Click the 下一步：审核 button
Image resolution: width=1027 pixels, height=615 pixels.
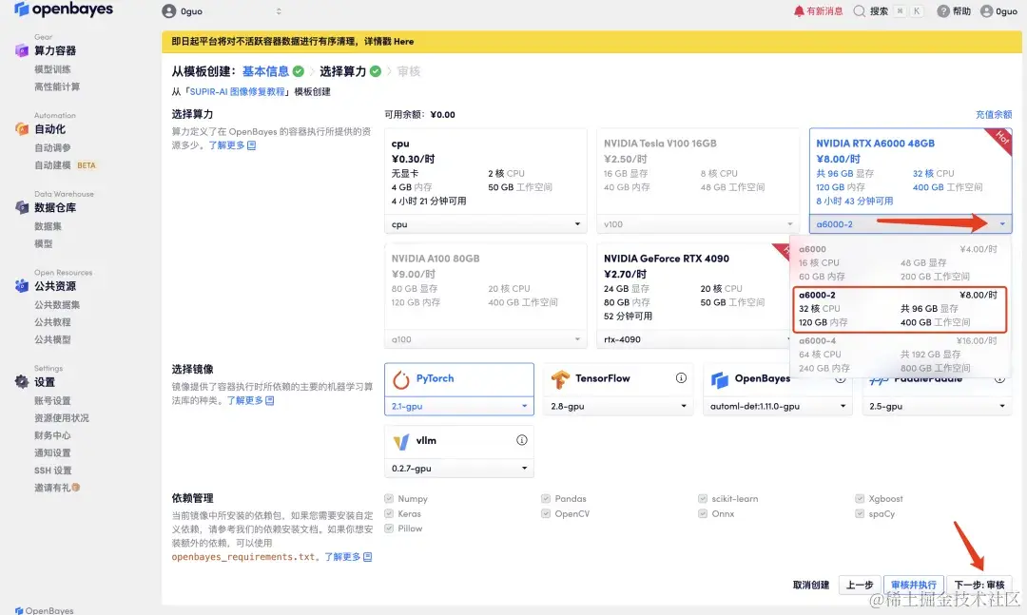(979, 585)
